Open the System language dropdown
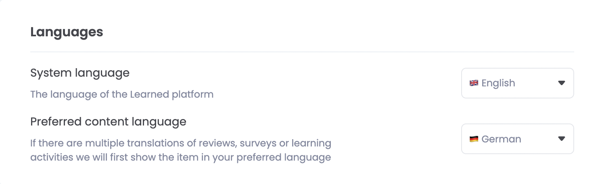The width and height of the screenshot is (602, 184). coord(517,83)
